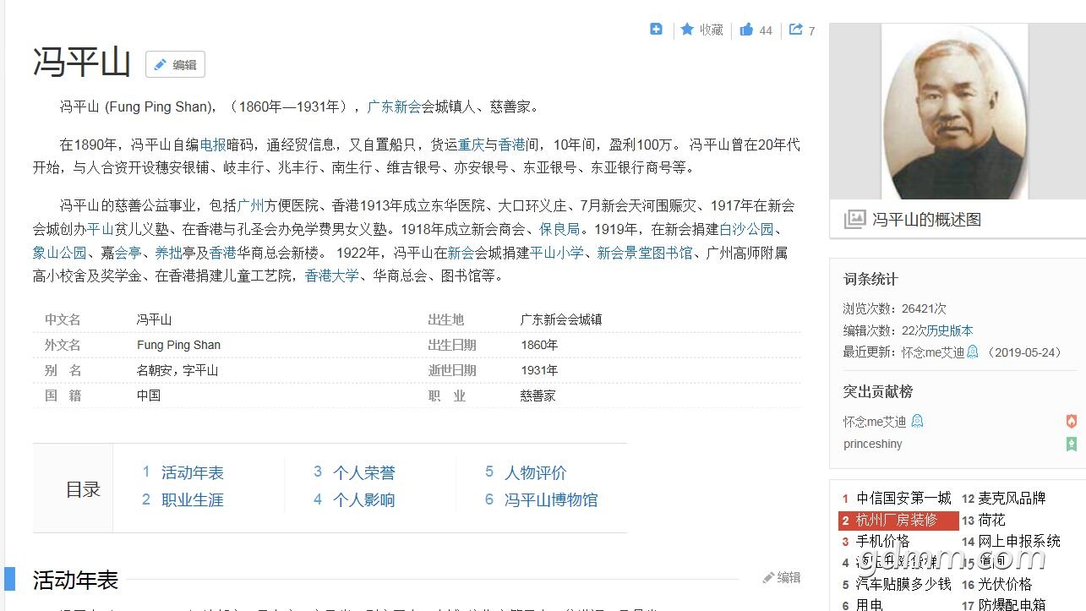Click the green badge beside princeshiny
The height and width of the screenshot is (611, 1086).
pyautogui.click(x=1072, y=444)
